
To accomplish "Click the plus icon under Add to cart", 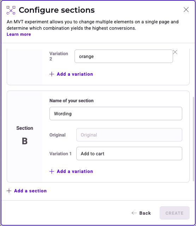I will pyautogui.click(x=52, y=172).
